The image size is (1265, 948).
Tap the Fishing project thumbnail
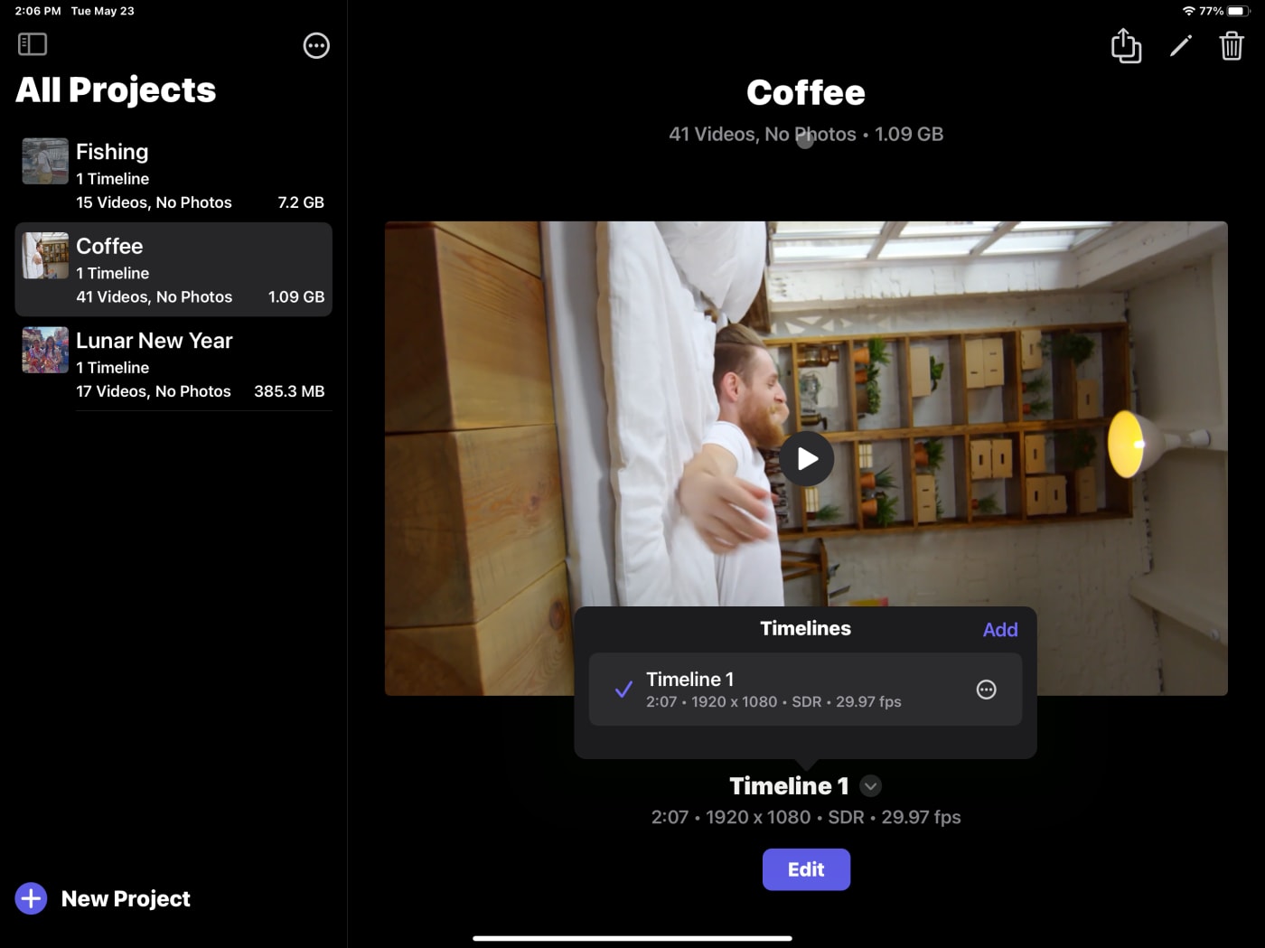click(45, 161)
